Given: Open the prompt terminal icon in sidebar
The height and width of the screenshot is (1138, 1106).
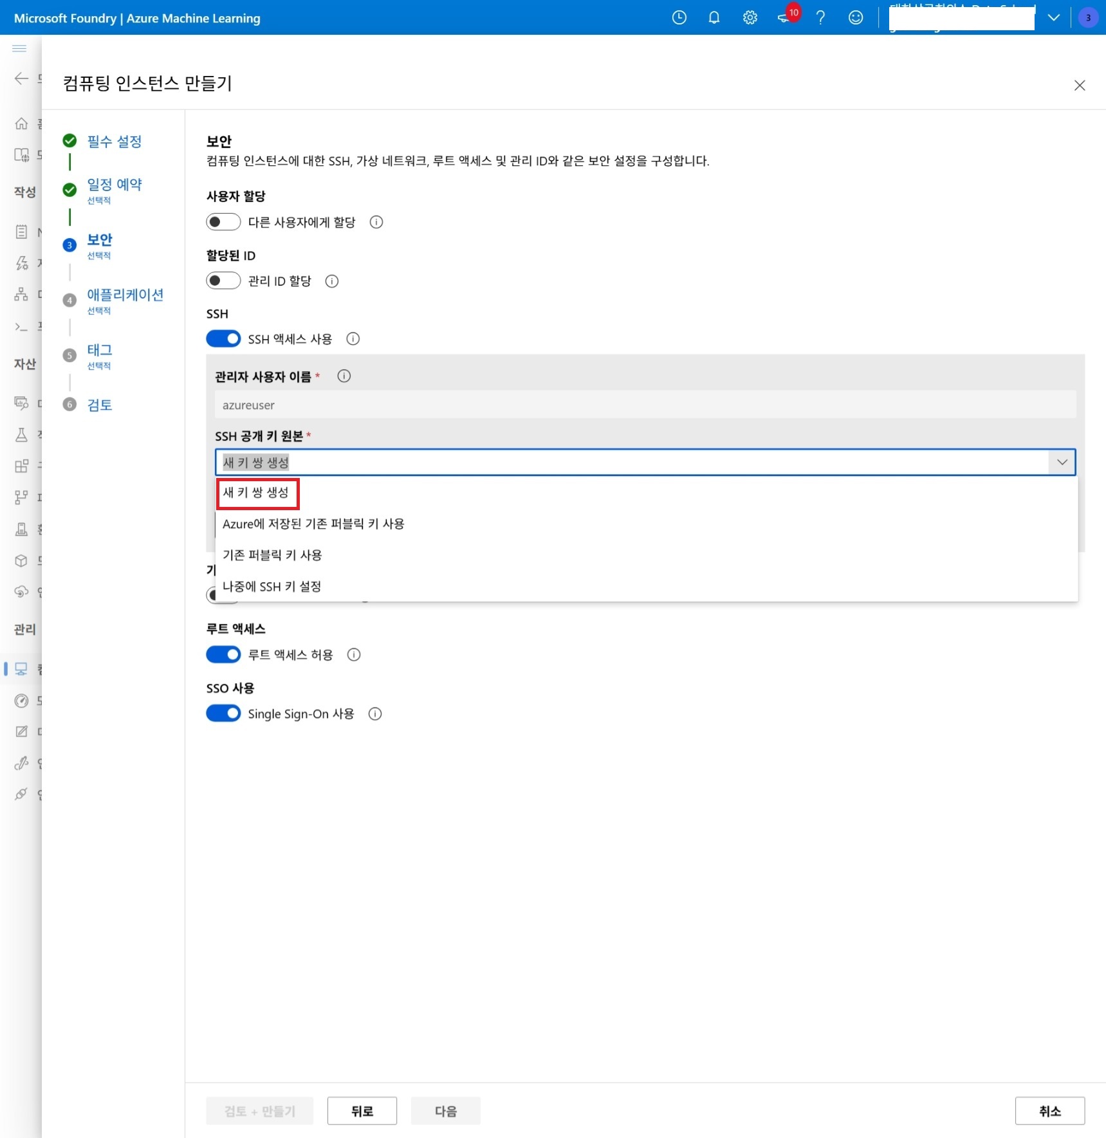Looking at the screenshot, I should (x=21, y=327).
